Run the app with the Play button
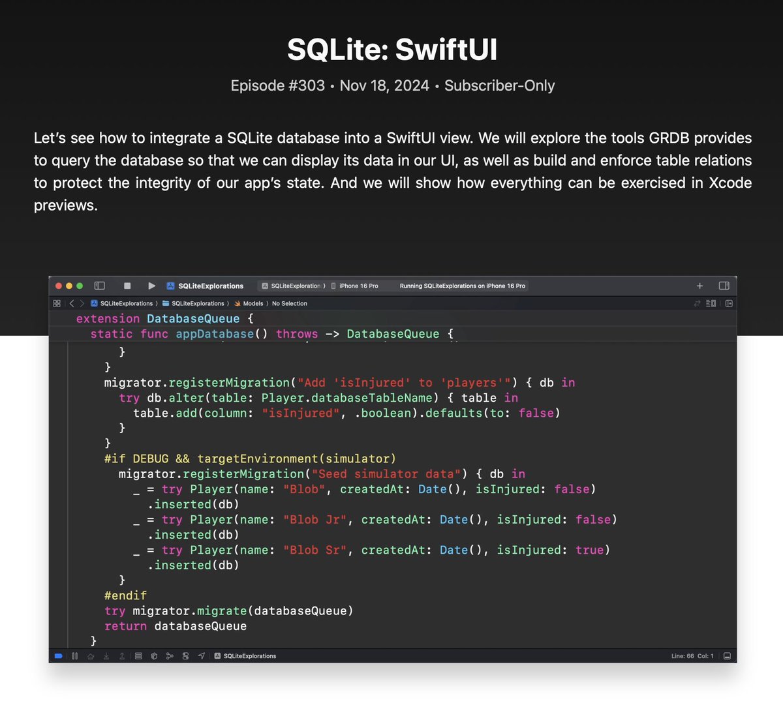 pos(151,286)
